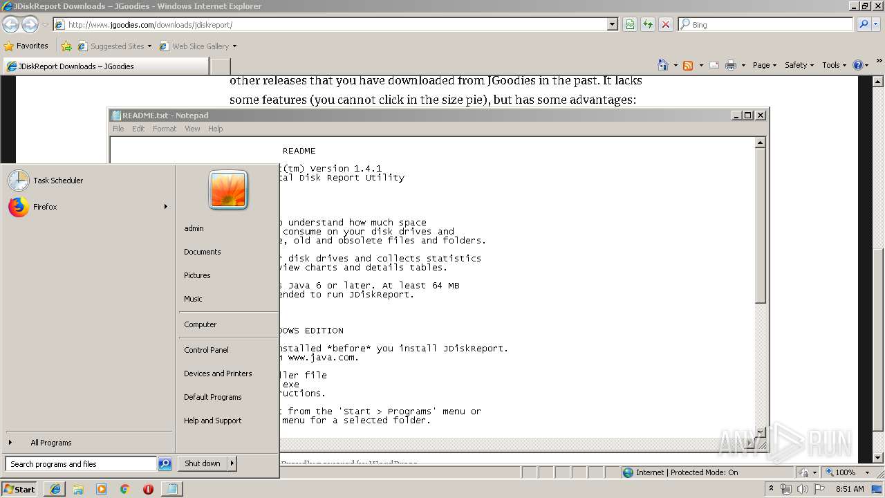Expand the address bar dropdown arrow
The width and height of the screenshot is (885, 498).
click(612, 24)
